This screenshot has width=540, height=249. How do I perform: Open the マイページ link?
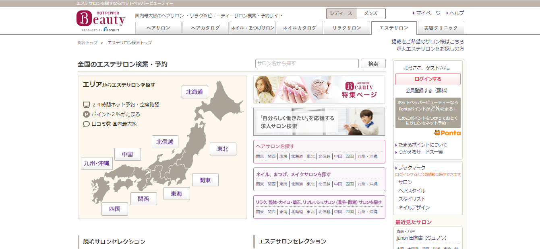428,13
